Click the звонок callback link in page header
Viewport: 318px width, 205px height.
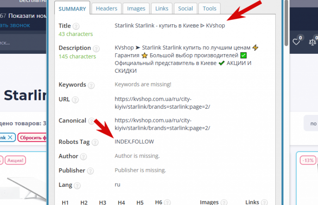click(x=15, y=25)
